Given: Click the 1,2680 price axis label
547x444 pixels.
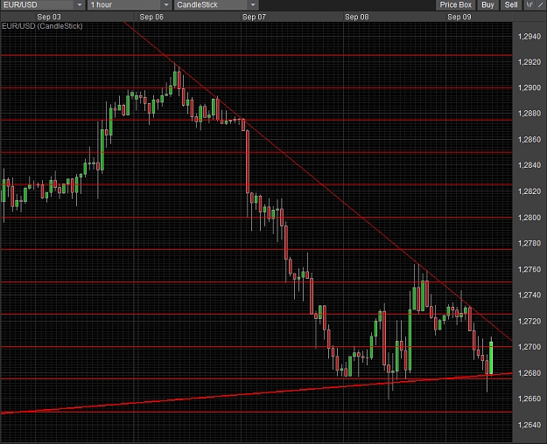Looking at the screenshot, I should pyautogui.click(x=529, y=373).
